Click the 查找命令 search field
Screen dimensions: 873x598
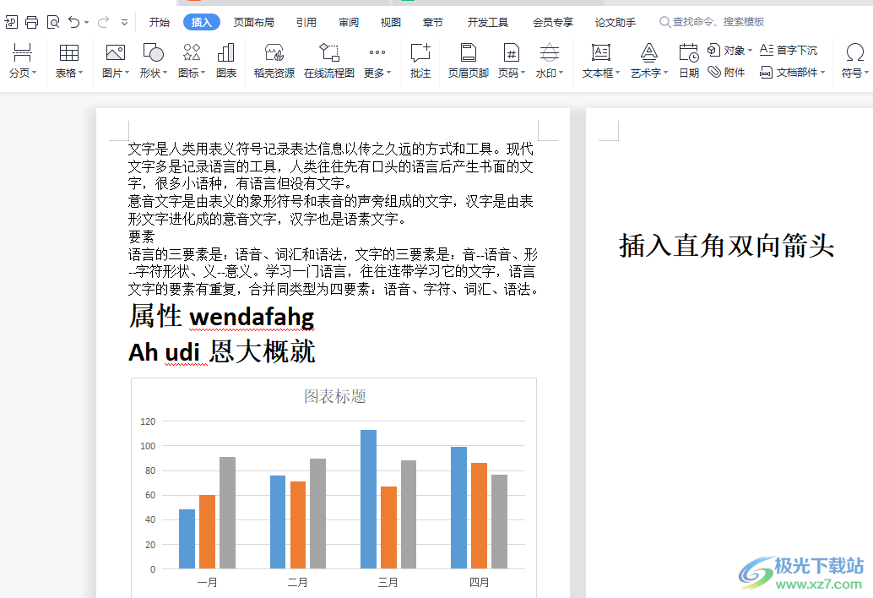tap(712, 22)
